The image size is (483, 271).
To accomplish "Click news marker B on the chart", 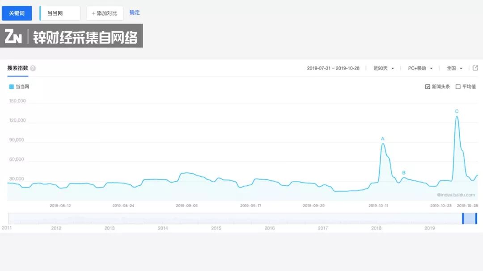I will [x=404, y=173].
